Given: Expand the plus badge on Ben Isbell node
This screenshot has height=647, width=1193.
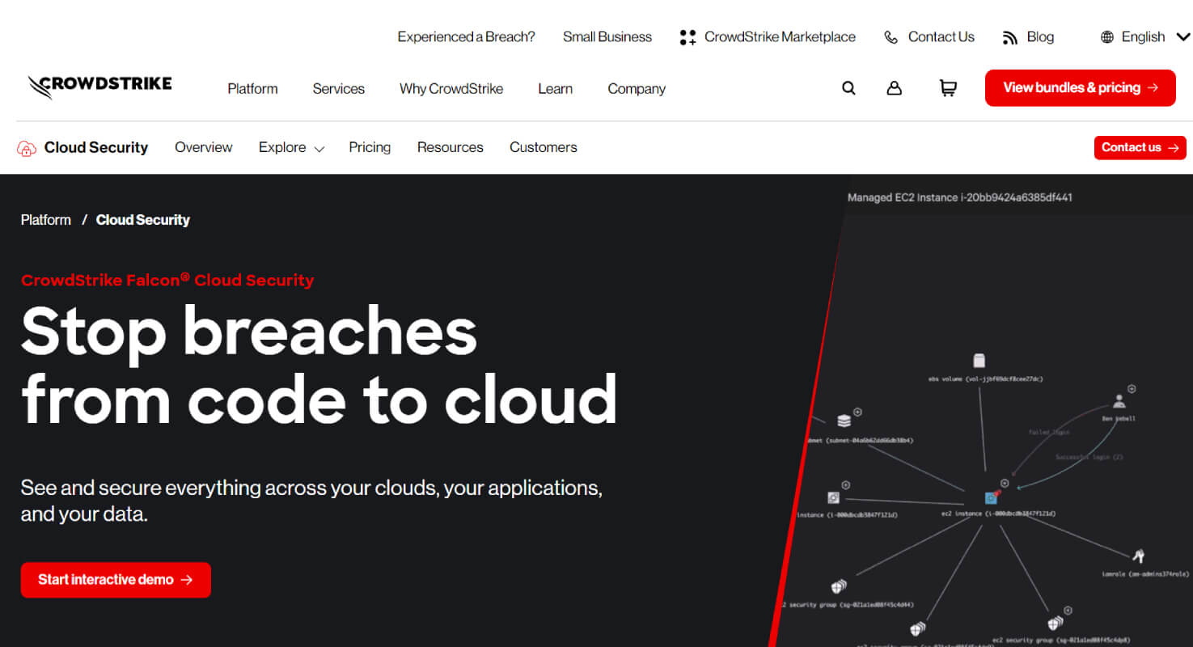Looking at the screenshot, I should click(x=1132, y=389).
